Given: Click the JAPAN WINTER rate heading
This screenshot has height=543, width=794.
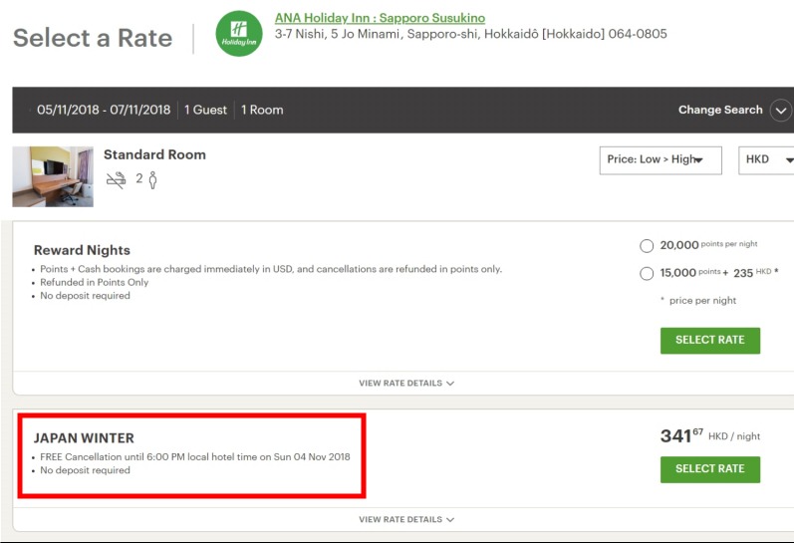Looking at the screenshot, I should pyautogui.click(x=84, y=438).
